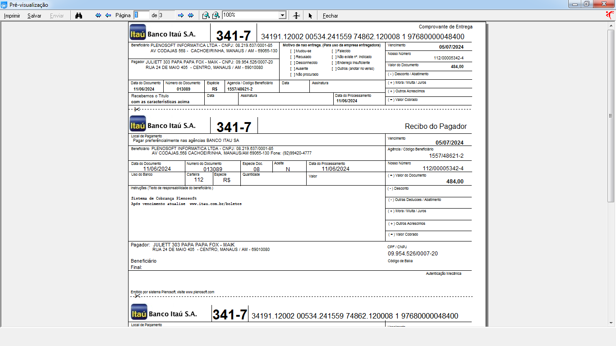
Task: Click the vertical scrollbar down arrow
Action: tap(611, 323)
